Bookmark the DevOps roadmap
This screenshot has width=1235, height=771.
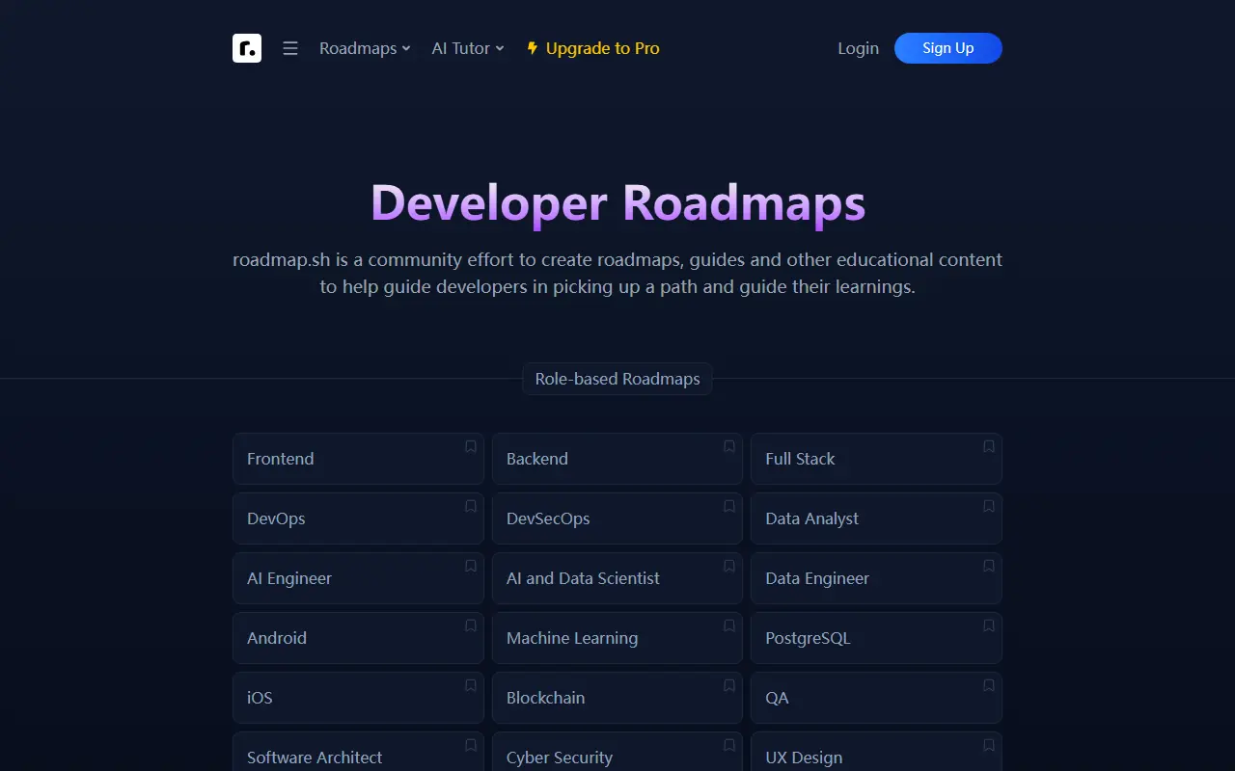471,506
